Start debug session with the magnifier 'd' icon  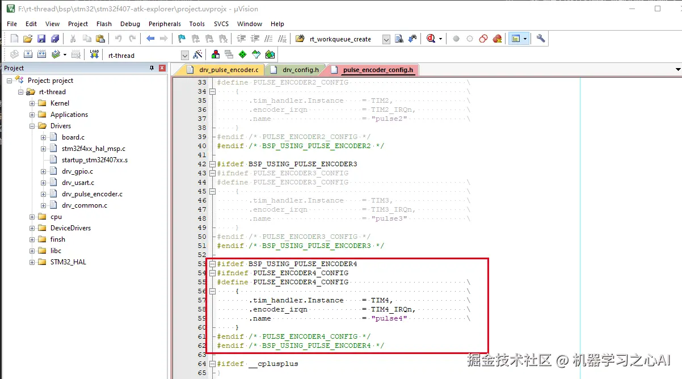click(431, 39)
